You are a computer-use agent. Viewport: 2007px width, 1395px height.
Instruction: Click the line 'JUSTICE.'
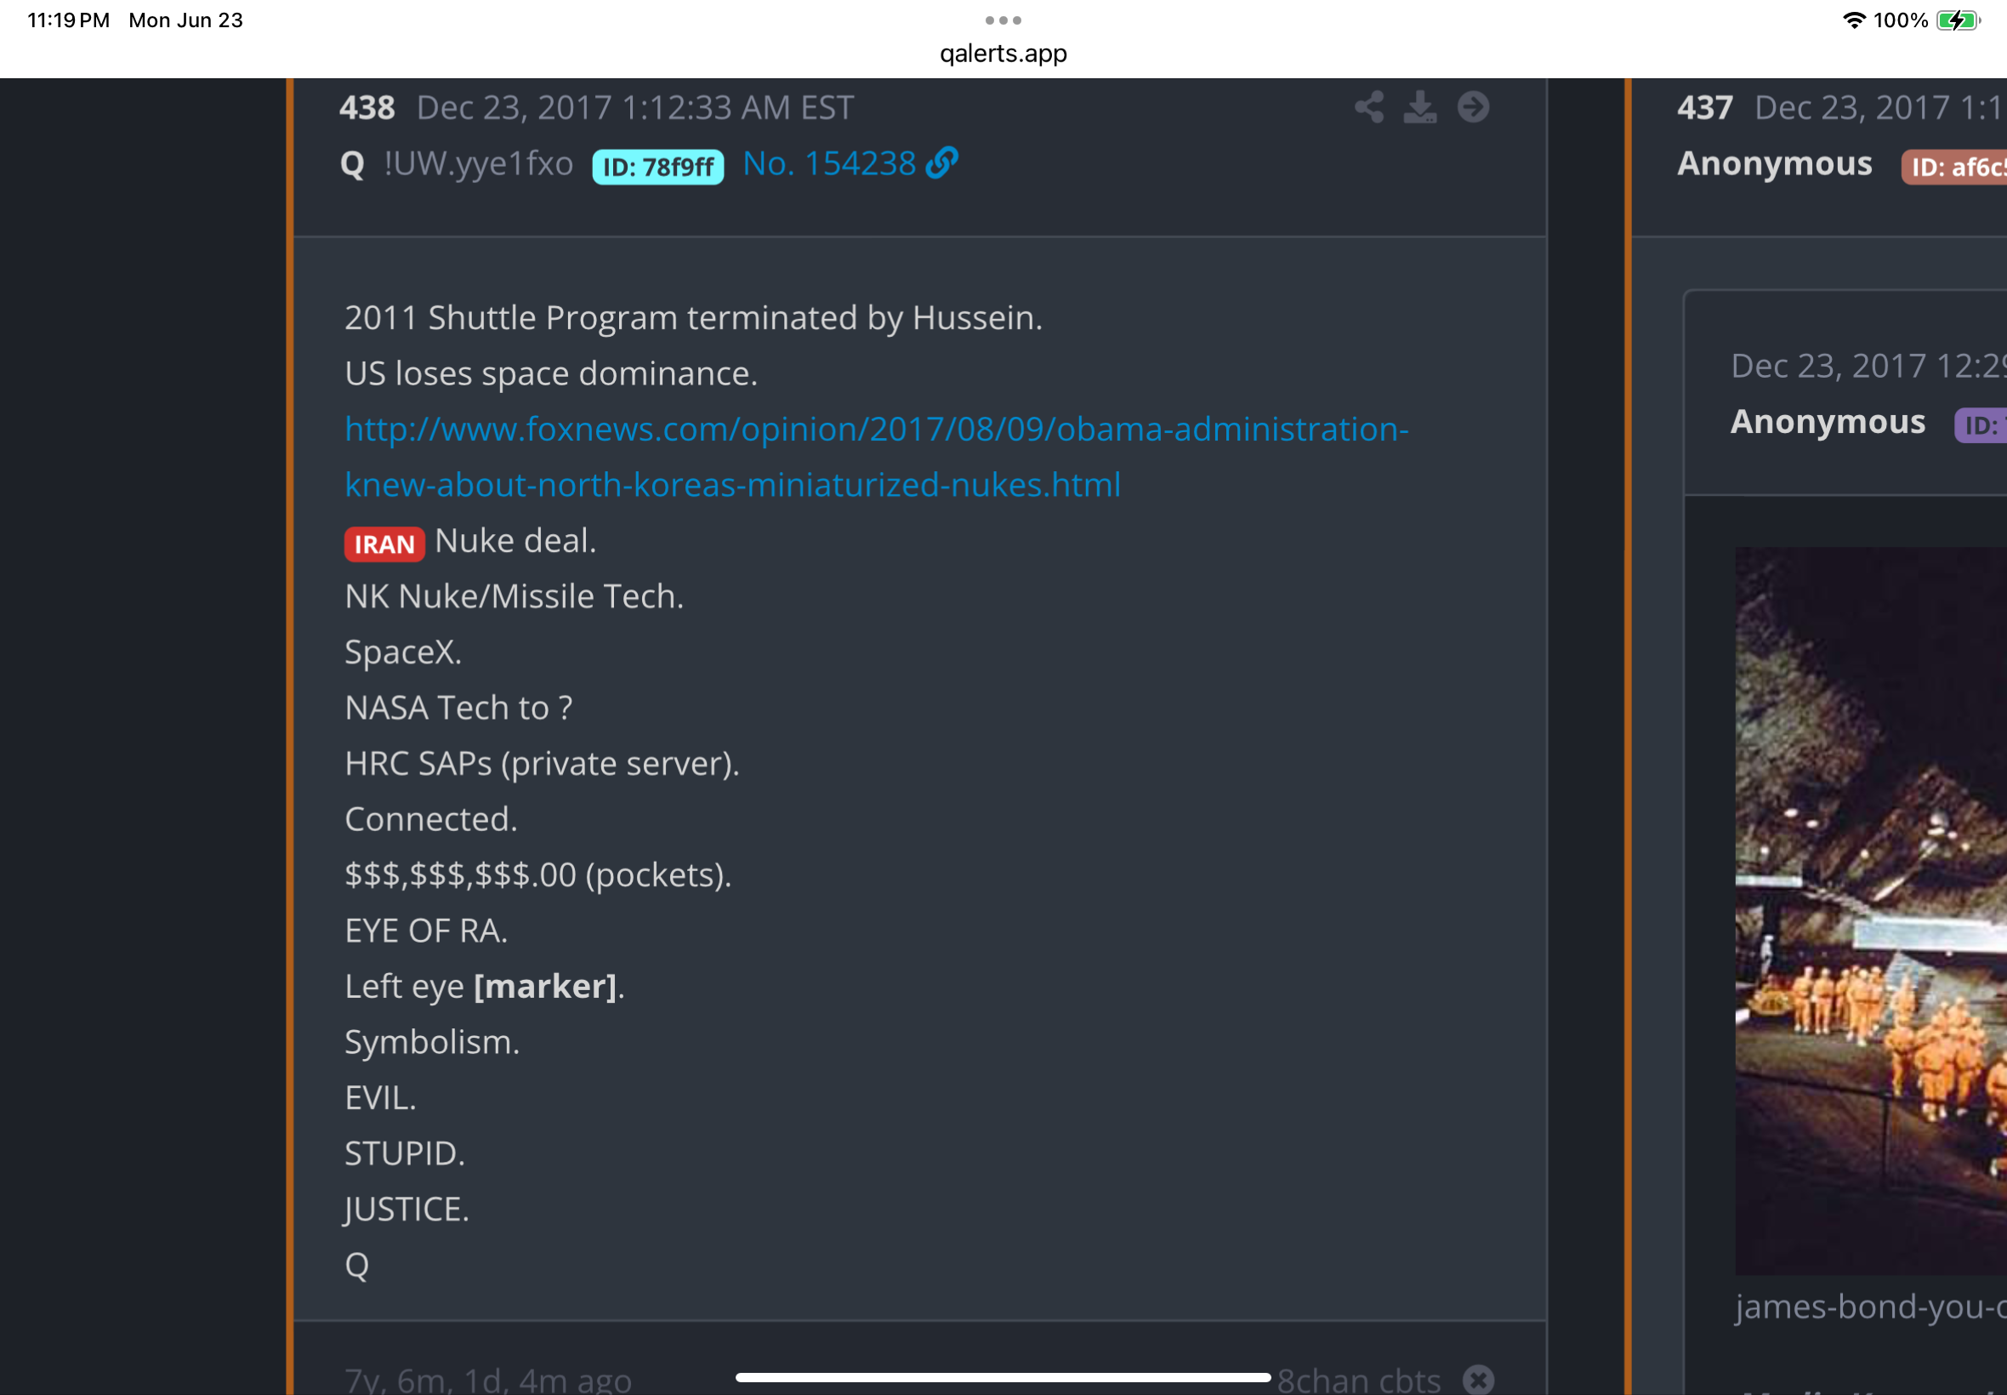tap(407, 1209)
